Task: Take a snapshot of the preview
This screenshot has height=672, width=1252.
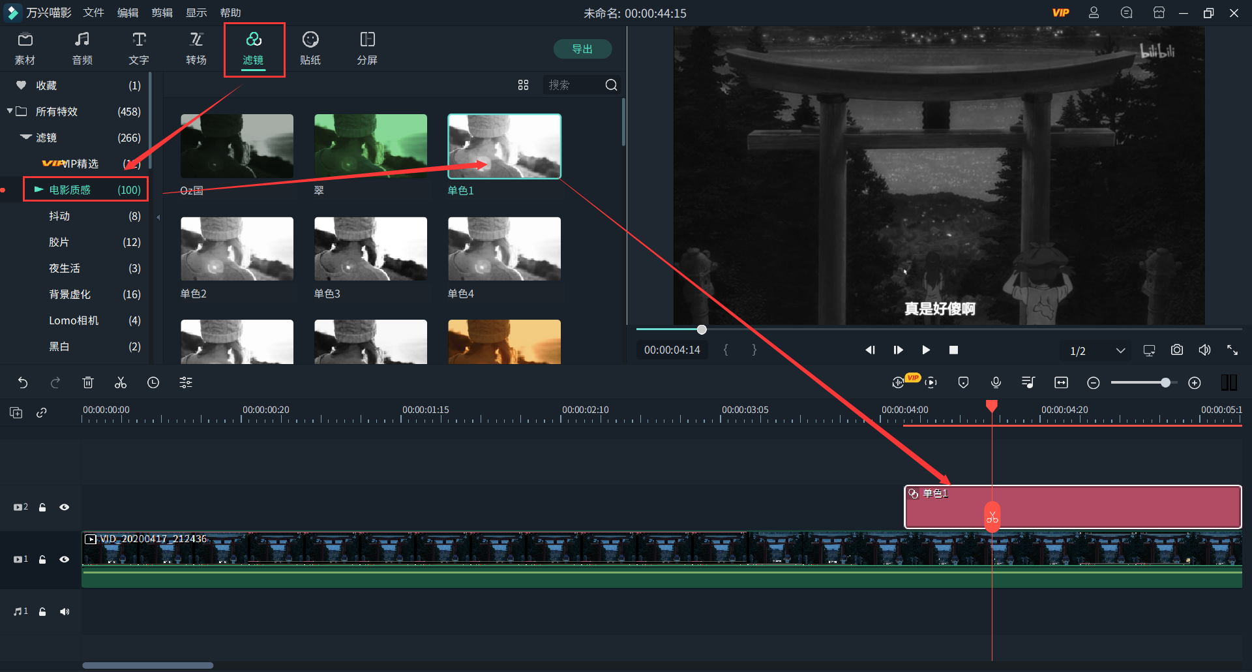Action: (x=1177, y=350)
